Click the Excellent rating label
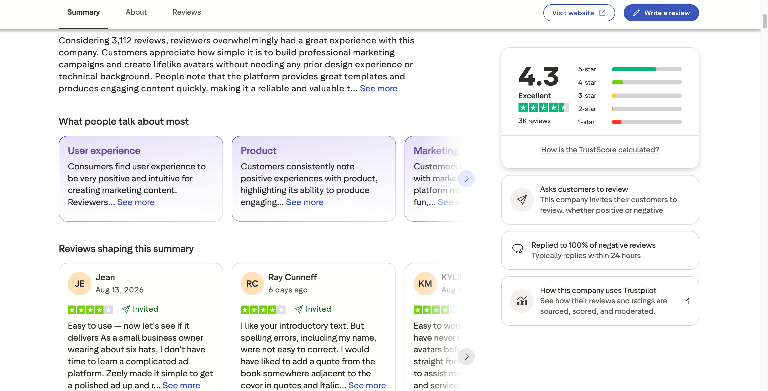 pyautogui.click(x=534, y=96)
